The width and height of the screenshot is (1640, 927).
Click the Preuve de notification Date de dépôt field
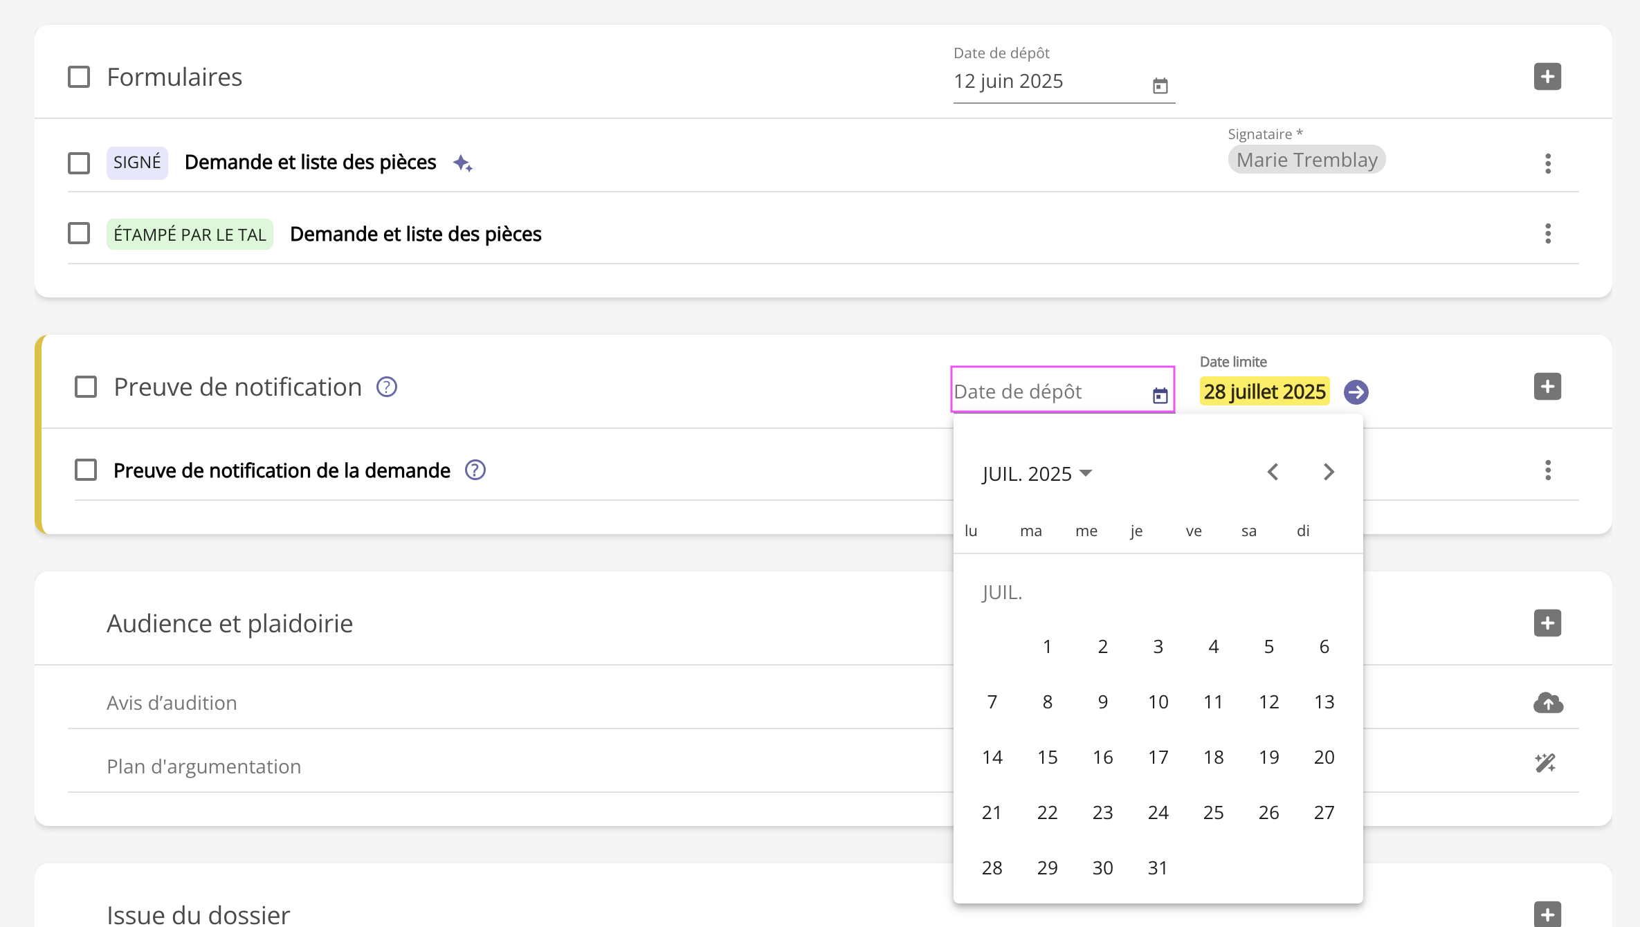(1048, 392)
